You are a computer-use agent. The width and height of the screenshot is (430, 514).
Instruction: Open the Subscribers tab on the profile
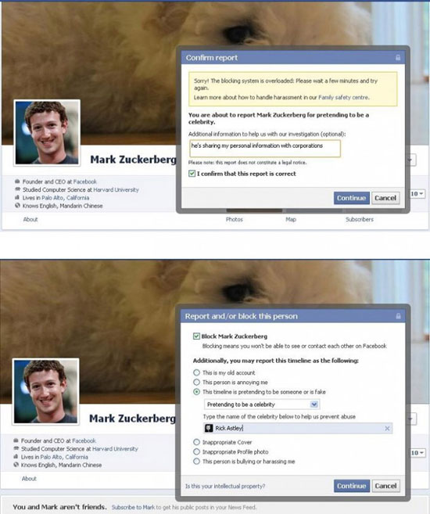click(360, 219)
